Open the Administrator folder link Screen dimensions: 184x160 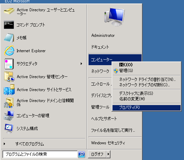(x=103, y=35)
